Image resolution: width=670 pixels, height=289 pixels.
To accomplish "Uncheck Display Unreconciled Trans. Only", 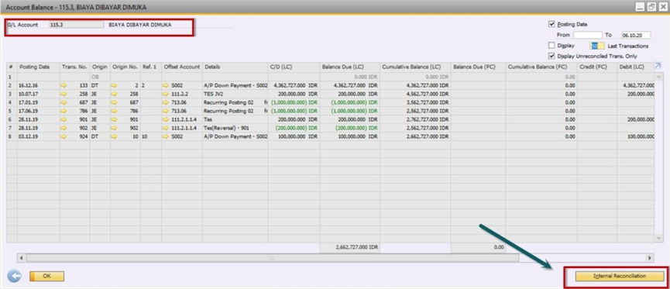I will [551, 56].
